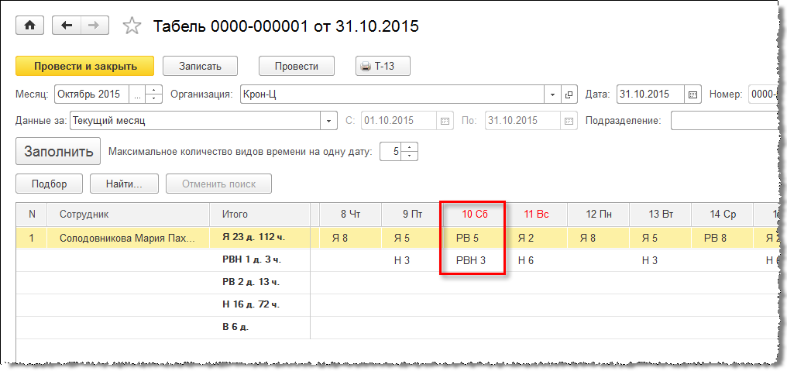This screenshot has height=371, width=787.
Task: Select the 13 Вт column header
Action: [x=661, y=215]
